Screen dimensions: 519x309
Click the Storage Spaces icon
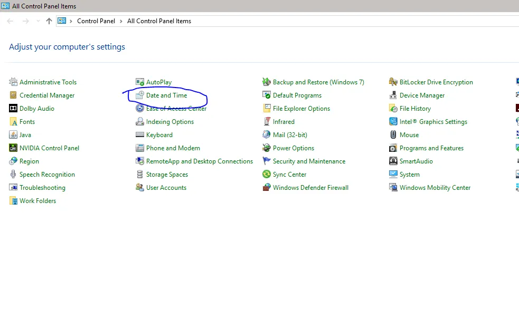point(140,175)
